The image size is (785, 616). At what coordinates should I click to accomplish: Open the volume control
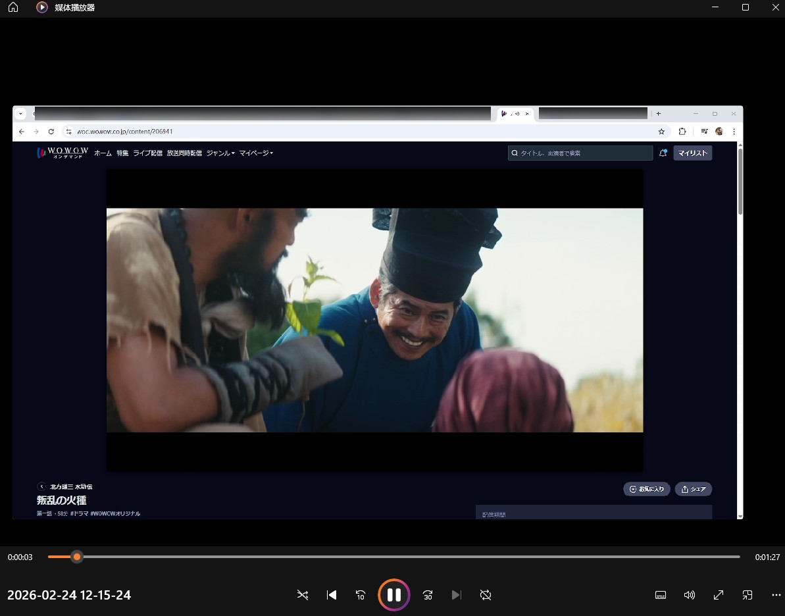click(x=690, y=595)
